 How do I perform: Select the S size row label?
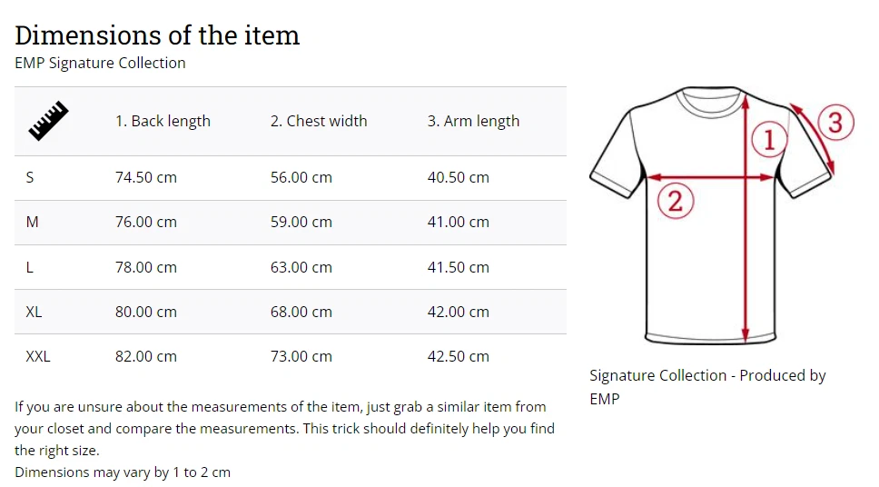coord(30,177)
